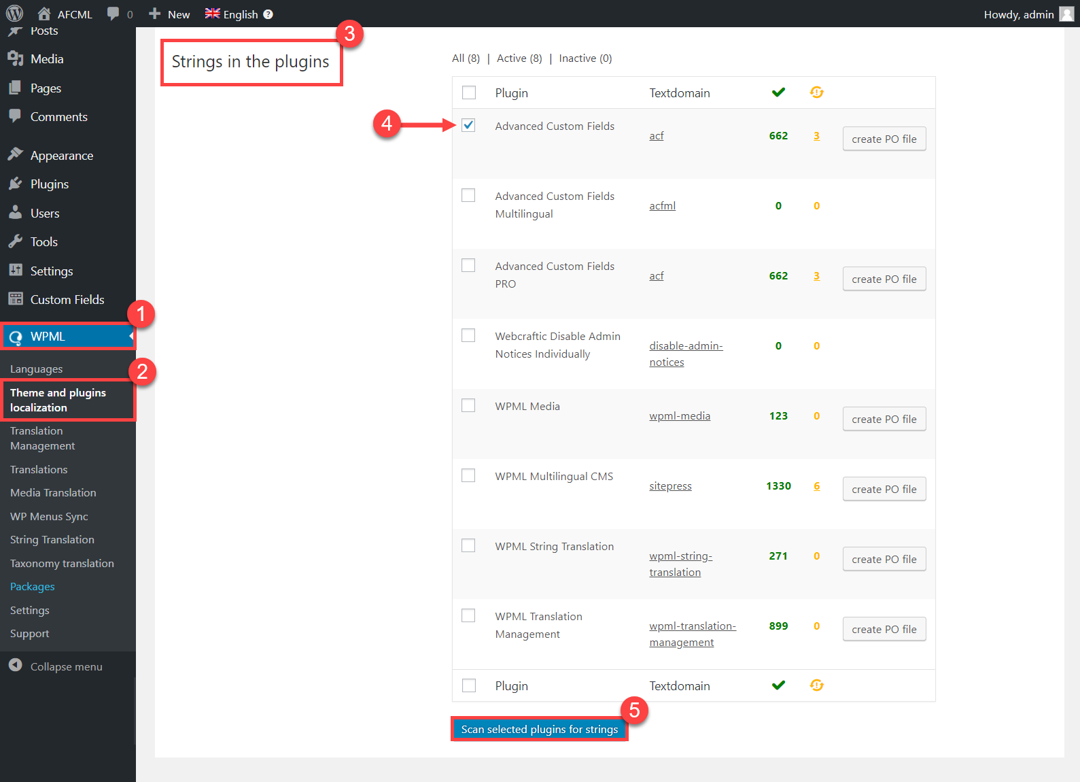Open the Custom Fields grid icon

15,299
